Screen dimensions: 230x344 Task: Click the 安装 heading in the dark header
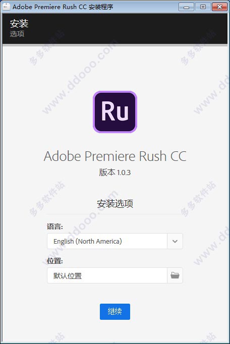(19, 24)
